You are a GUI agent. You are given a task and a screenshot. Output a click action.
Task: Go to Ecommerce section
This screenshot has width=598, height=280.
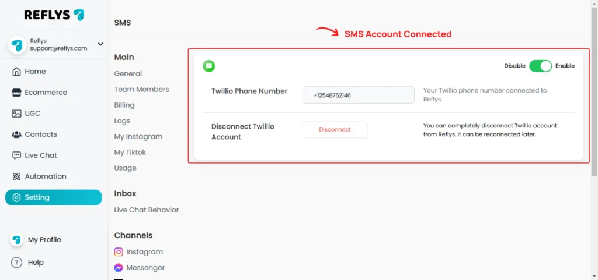pos(53,93)
